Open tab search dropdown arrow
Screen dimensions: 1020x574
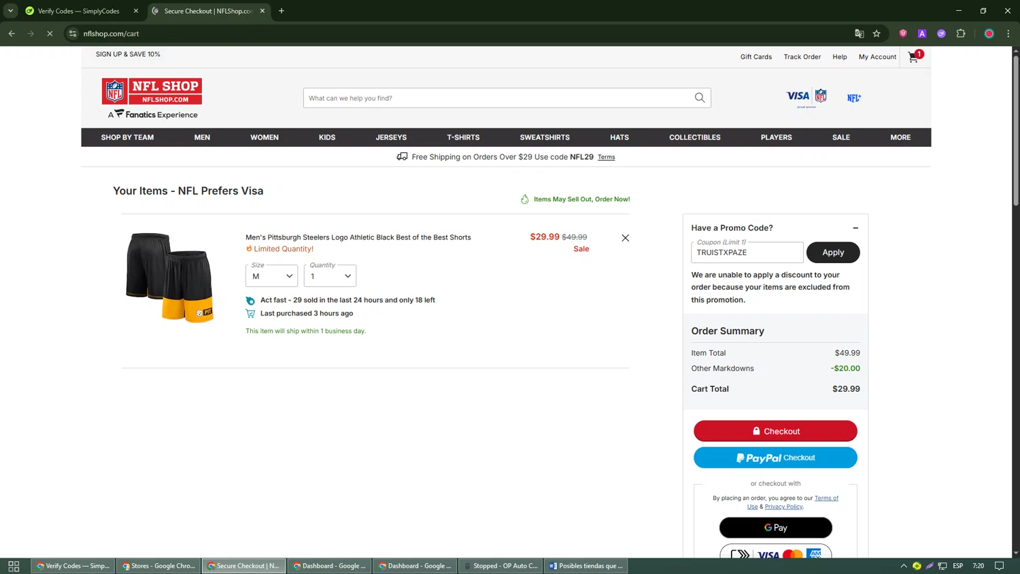[x=10, y=11]
